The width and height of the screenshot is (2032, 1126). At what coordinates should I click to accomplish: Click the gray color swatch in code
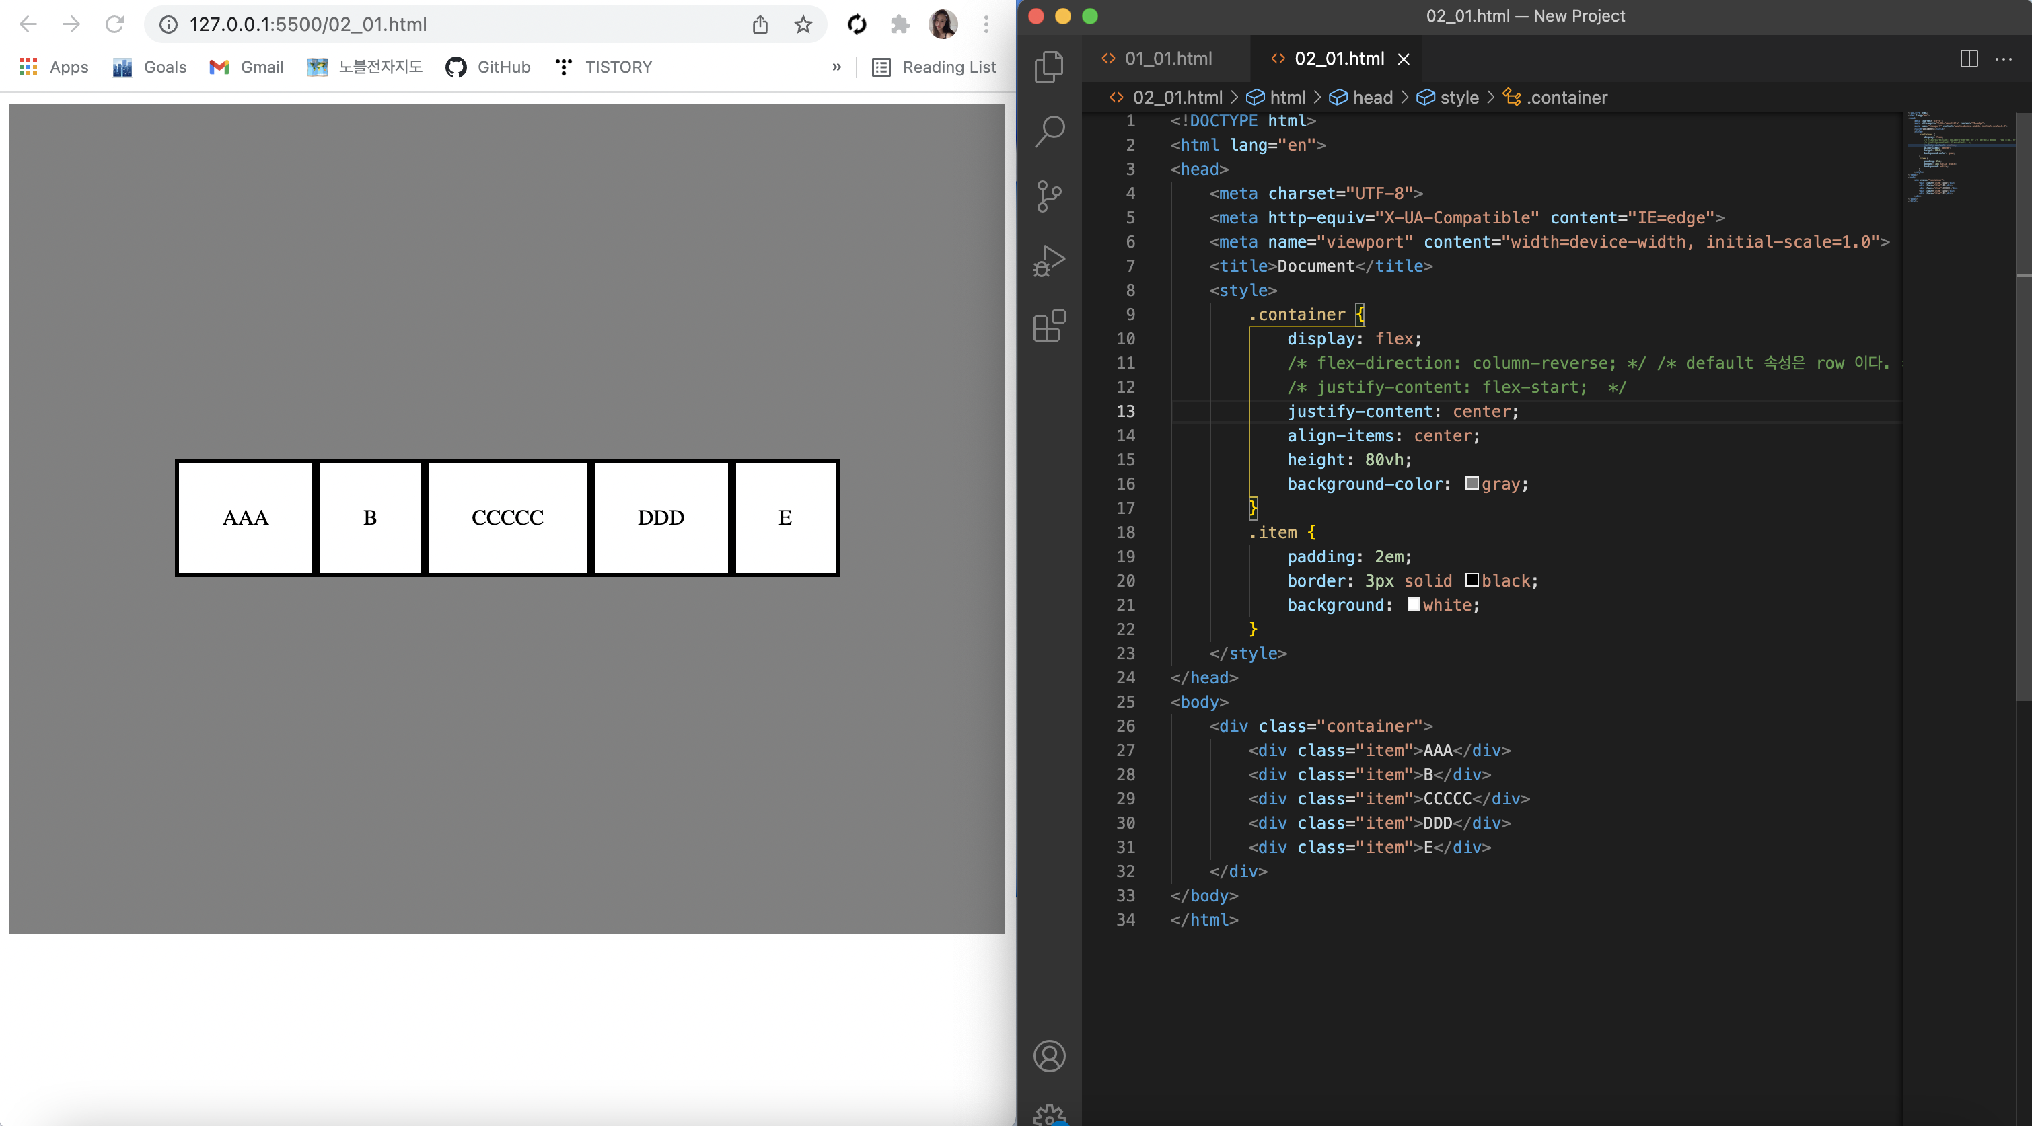pos(1472,484)
